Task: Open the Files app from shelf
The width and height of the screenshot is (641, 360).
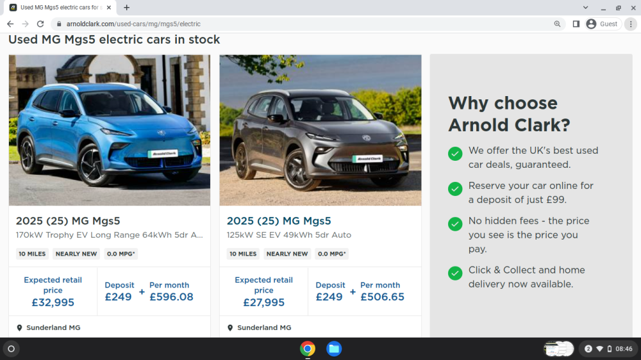Action: point(334,349)
